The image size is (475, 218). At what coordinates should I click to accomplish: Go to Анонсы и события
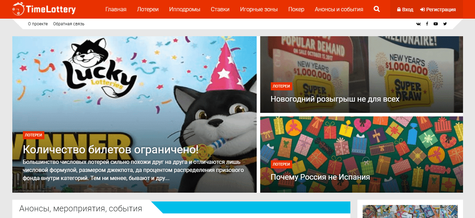339,9
